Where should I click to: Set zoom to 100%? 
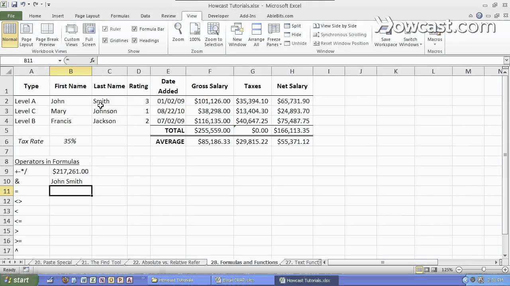(x=195, y=33)
